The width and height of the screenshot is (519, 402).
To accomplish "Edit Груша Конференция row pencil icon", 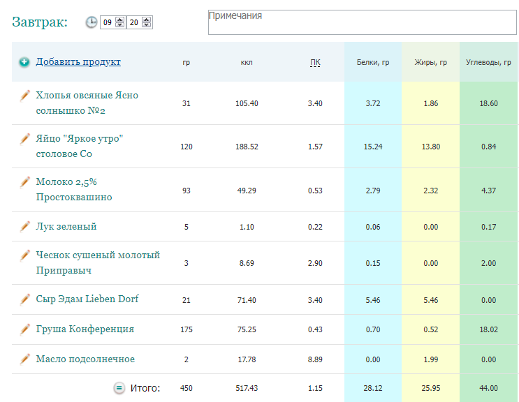I will click(25, 329).
